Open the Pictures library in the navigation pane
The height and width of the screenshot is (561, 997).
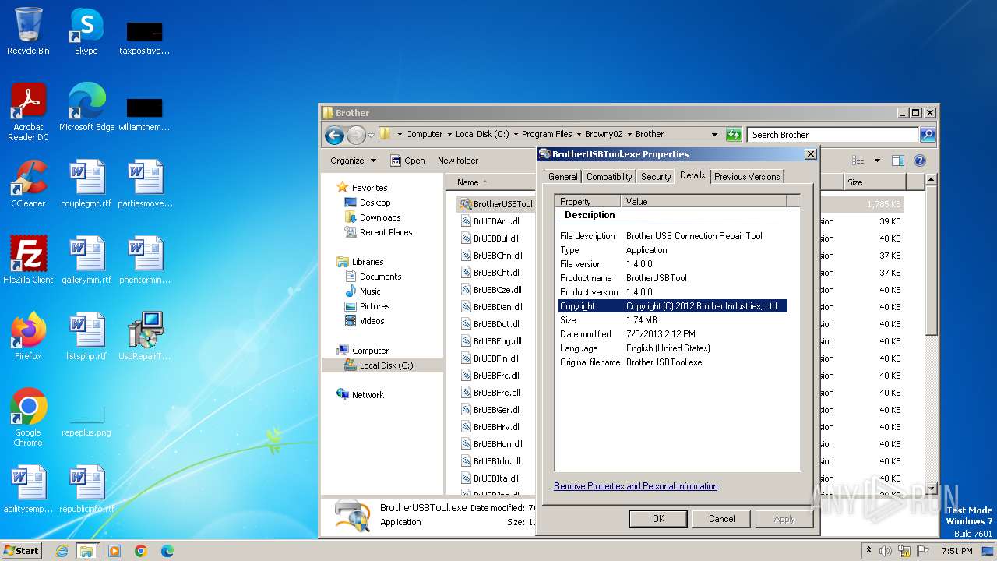[x=375, y=306]
